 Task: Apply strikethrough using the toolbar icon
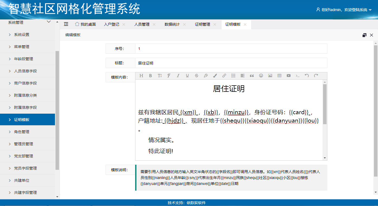196,76
